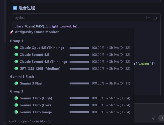
Task: Select Claude Sonnet 4.5 (Thinking) model name
Action: tap(43, 61)
